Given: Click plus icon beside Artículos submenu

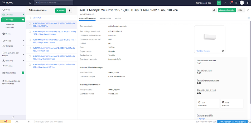Looking at the screenshot, I should [x=23, y=20].
